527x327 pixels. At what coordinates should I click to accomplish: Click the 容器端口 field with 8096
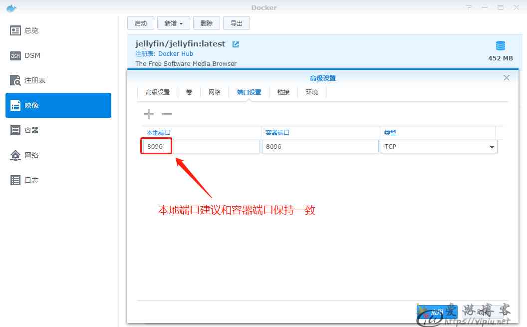[320, 147]
